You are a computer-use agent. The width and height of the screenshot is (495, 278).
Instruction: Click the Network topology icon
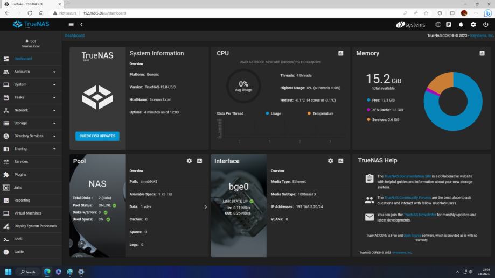[x=6, y=110]
